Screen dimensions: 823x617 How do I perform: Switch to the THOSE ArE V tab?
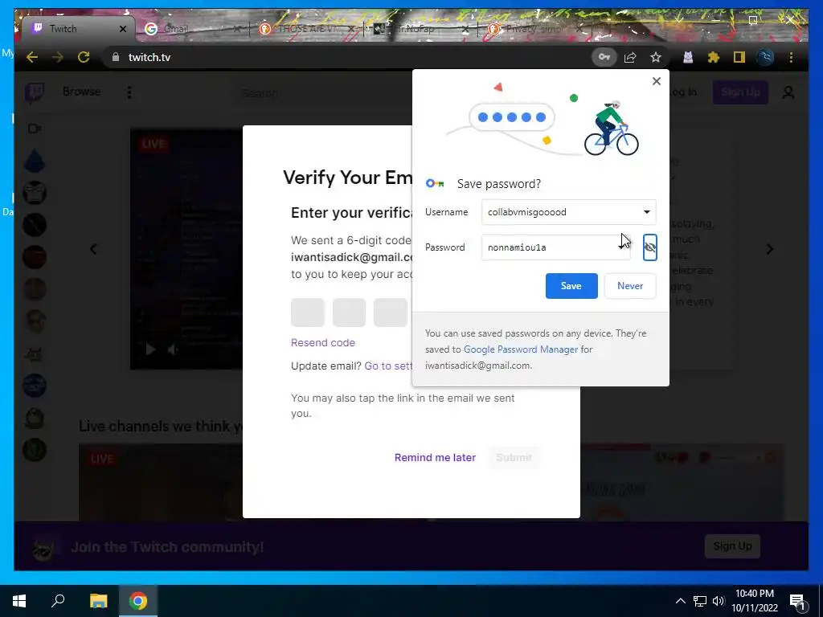point(307,29)
